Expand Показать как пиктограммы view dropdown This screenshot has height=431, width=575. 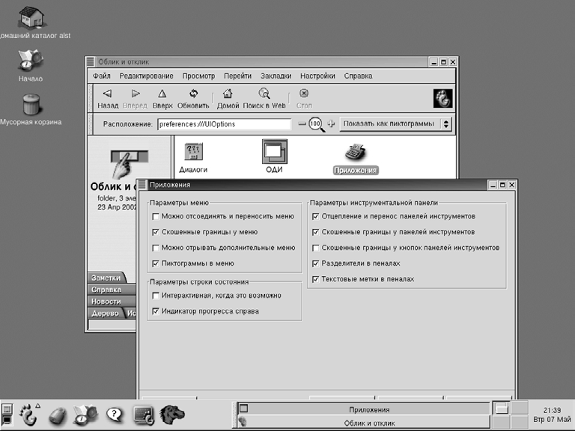[395, 123]
